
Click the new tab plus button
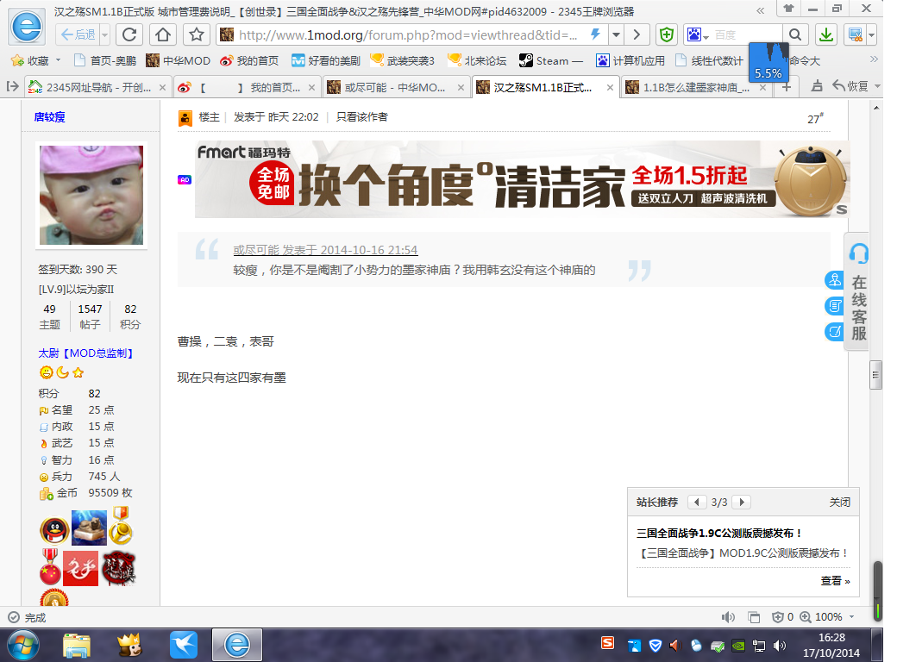pyautogui.click(x=786, y=87)
